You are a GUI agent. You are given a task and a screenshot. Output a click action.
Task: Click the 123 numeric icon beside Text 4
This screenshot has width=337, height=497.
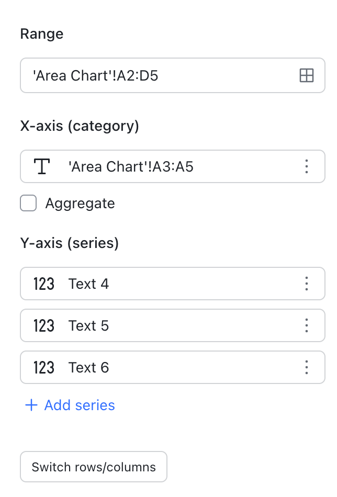click(43, 284)
